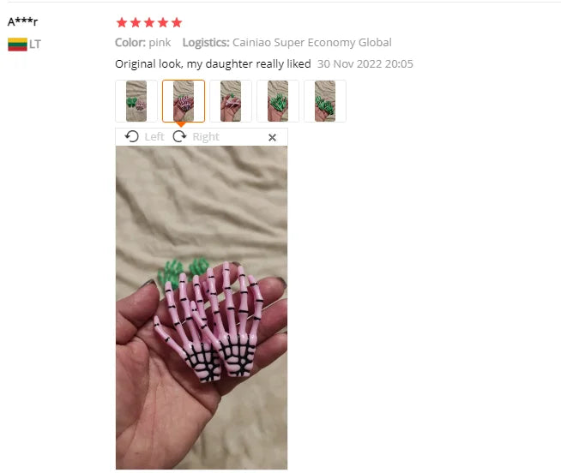Click the enlarged pink skeleton hands photo
The height and width of the screenshot is (473, 561).
[x=202, y=308]
